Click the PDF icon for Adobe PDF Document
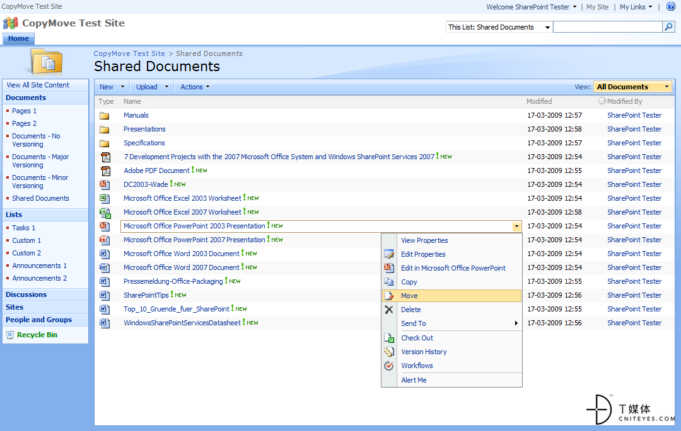This screenshot has height=431, width=681. pyautogui.click(x=105, y=171)
